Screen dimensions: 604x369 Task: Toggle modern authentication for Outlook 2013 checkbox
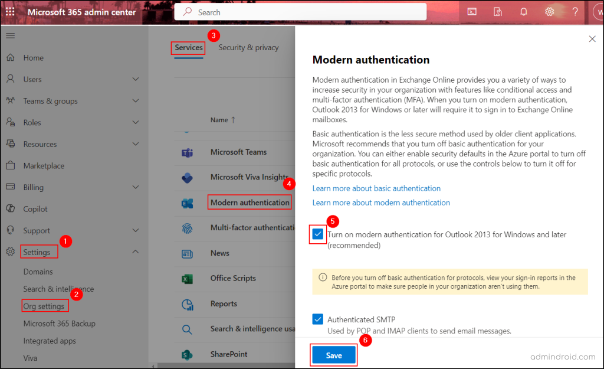(x=318, y=234)
